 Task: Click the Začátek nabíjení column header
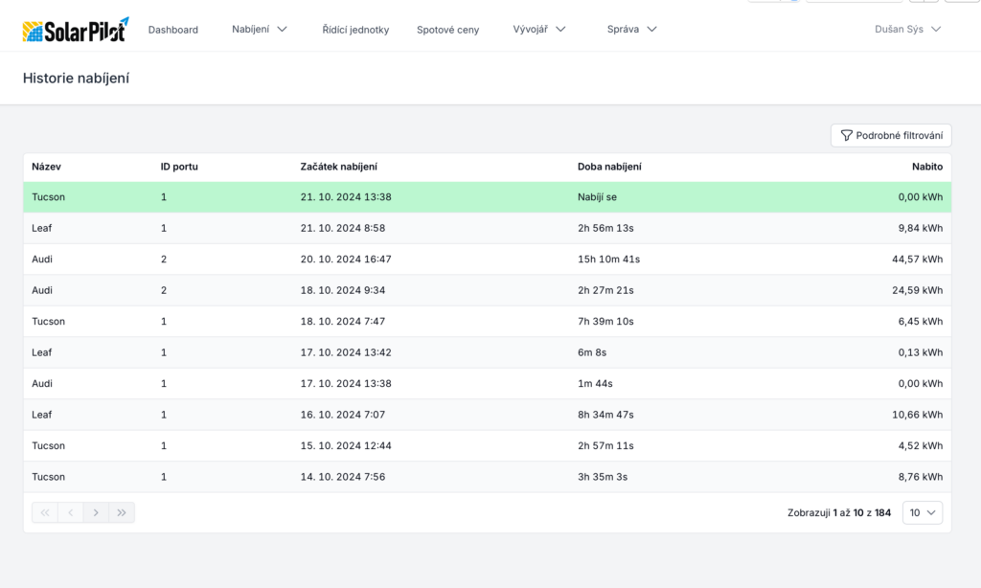click(339, 167)
